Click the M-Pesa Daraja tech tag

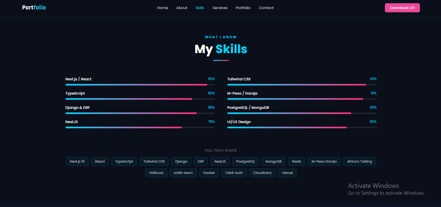pyautogui.click(x=324, y=161)
